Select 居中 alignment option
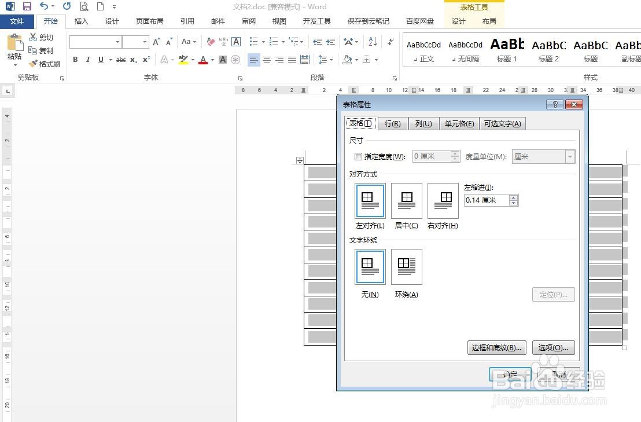Image resolution: width=641 pixels, height=422 pixels. click(406, 201)
